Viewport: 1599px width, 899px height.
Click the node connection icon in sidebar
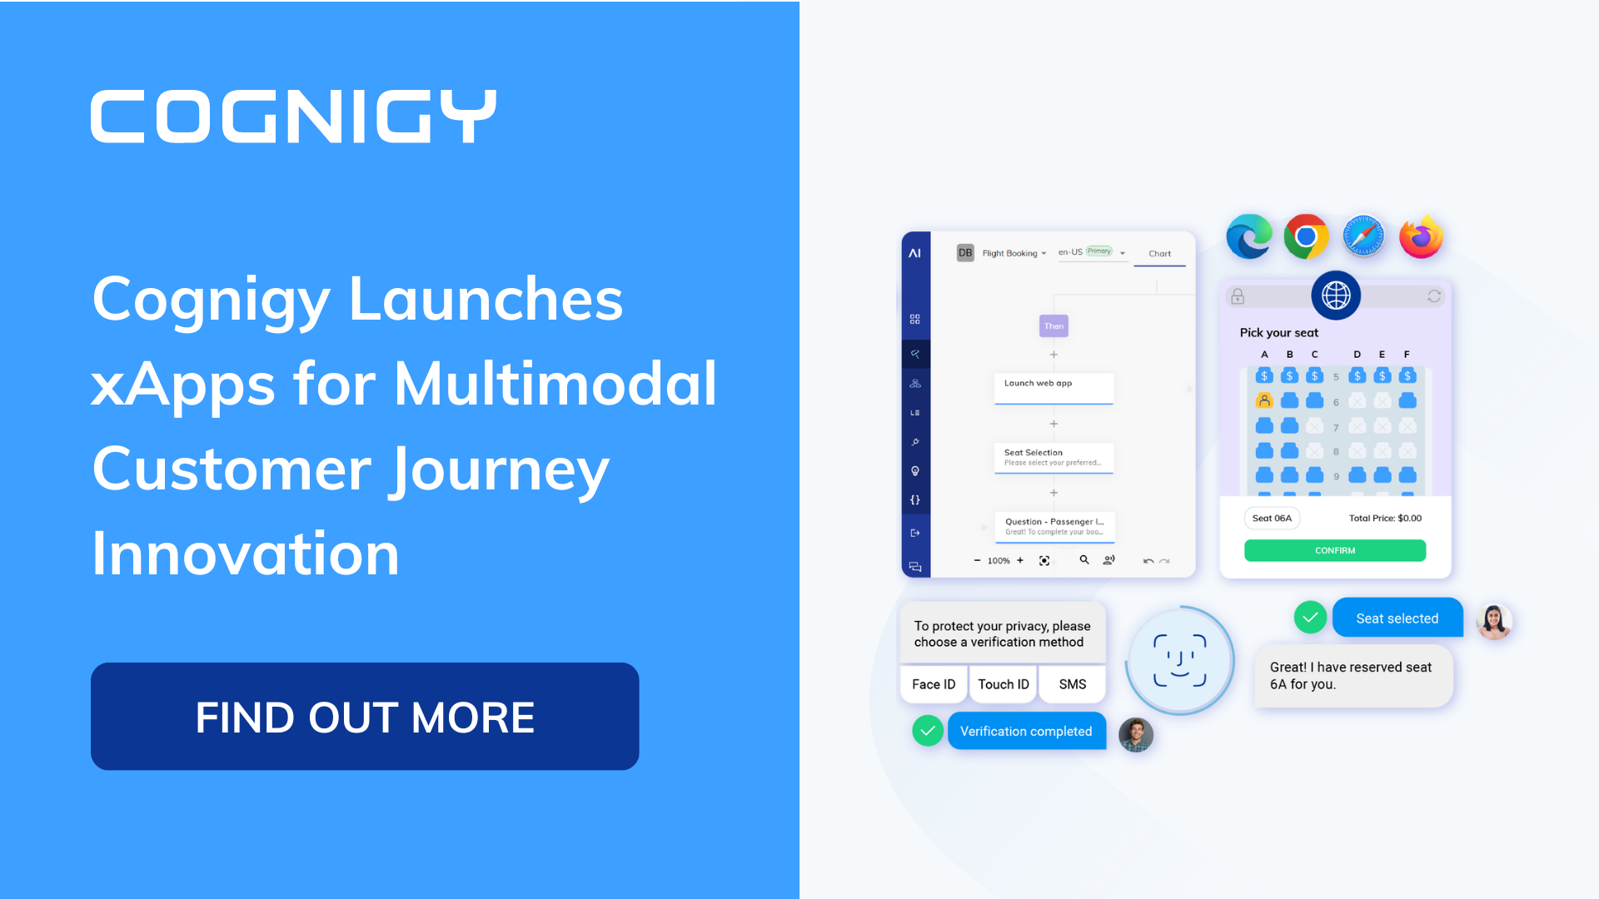click(x=921, y=385)
